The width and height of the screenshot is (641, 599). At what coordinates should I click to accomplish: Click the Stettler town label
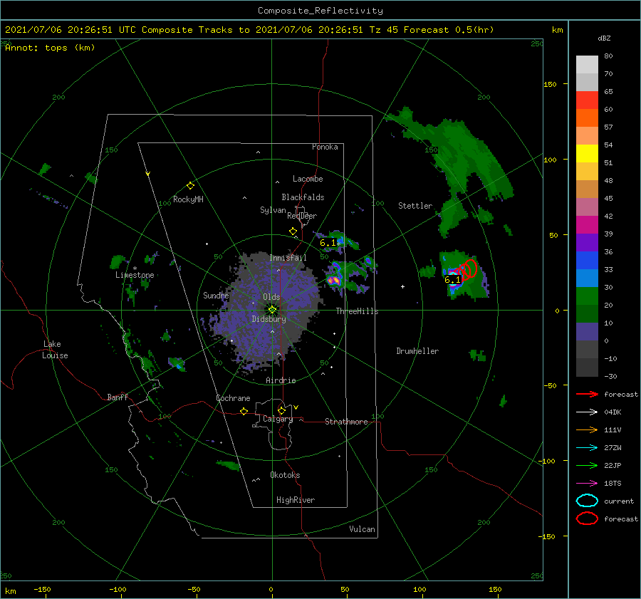click(415, 206)
